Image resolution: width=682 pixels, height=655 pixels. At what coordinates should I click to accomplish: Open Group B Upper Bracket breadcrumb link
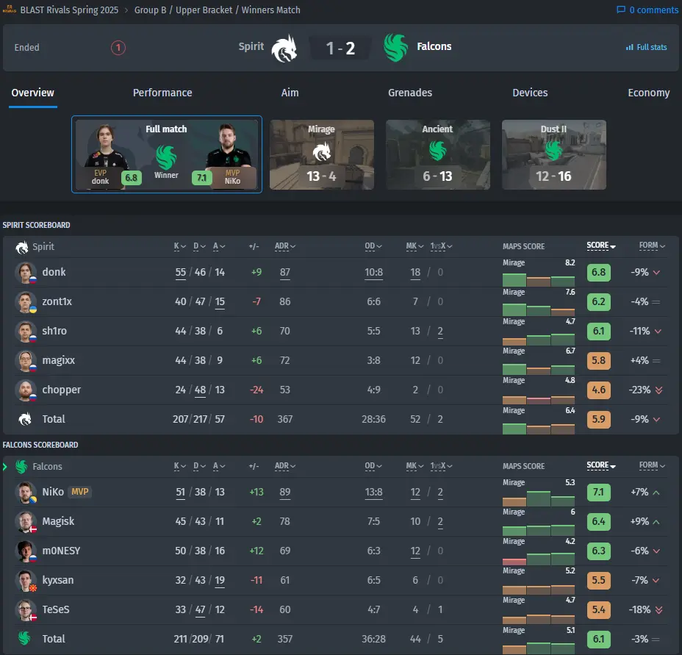point(217,10)
